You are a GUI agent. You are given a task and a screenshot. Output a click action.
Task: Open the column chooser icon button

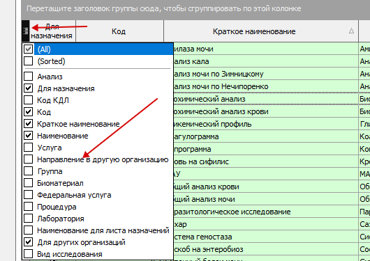26,31
